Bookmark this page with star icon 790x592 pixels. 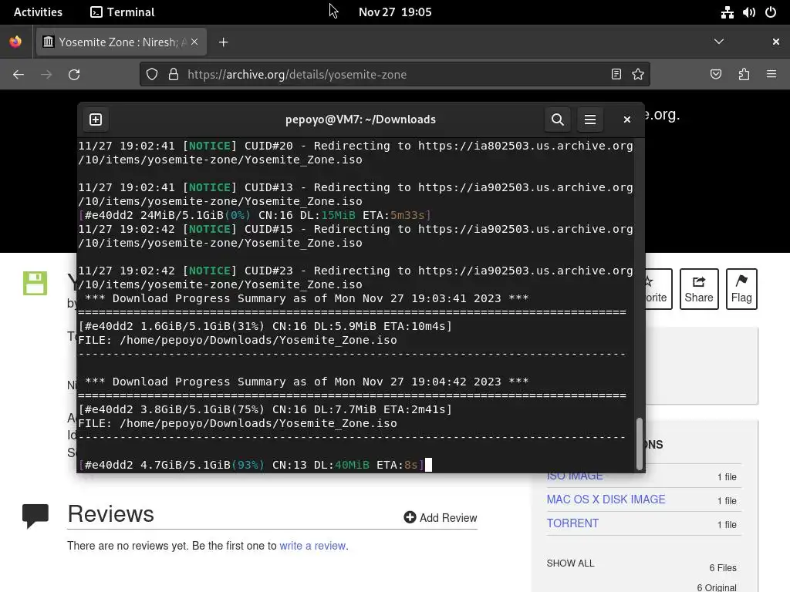[x=638, y=75]
